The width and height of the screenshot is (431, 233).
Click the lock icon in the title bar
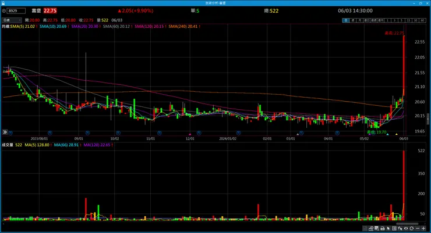pyautogui.click(x=3, y=3)
